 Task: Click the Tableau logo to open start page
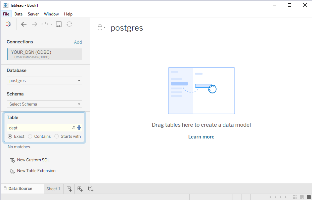tap(8, 24)
